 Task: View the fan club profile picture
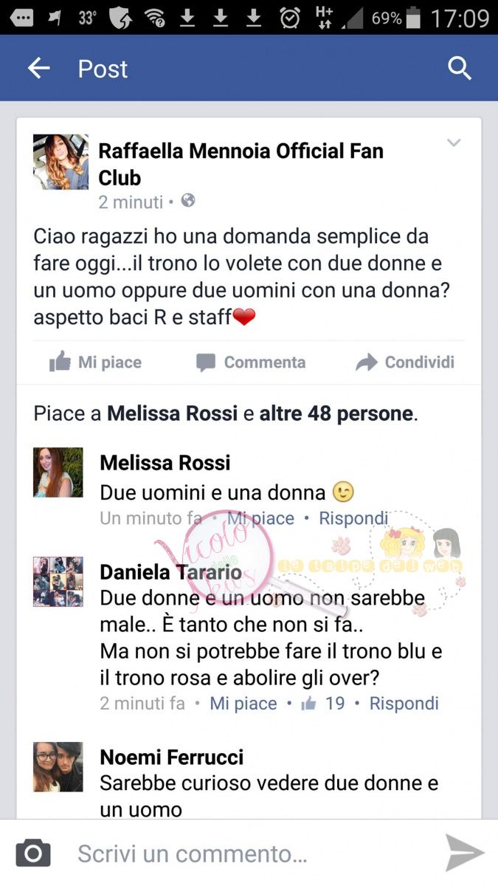60,162
